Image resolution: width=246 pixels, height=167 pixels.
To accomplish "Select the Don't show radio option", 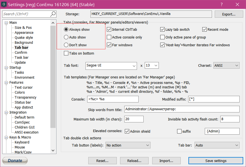I will 66,45.
